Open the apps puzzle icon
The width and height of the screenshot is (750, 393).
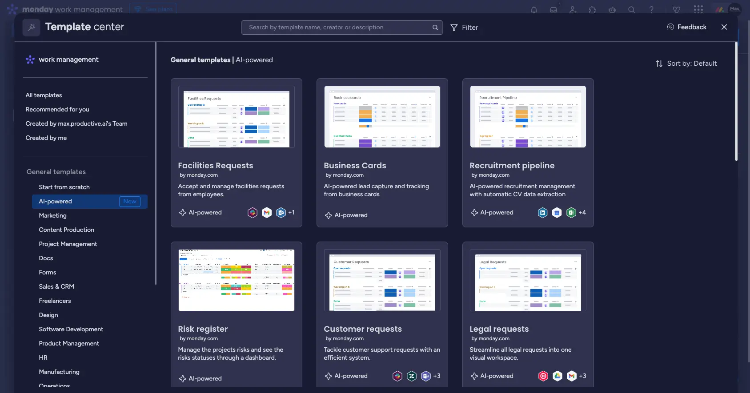click(x=593, y=10)
